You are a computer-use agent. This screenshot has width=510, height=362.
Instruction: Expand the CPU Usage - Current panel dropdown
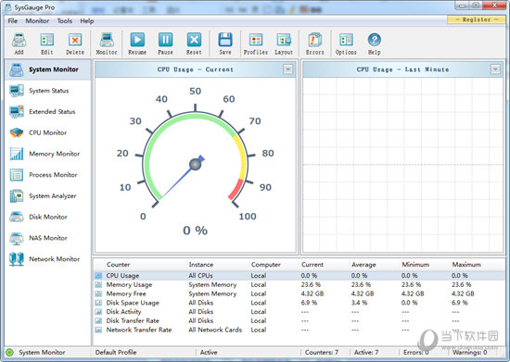tap(287, 69)
